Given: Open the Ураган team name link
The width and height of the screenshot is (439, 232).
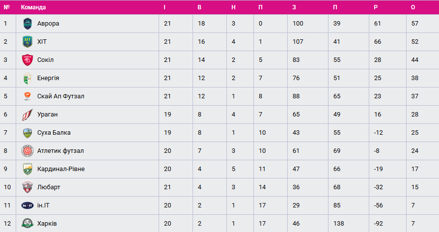Looking at the screenshot, I should [x=48, y=115].
